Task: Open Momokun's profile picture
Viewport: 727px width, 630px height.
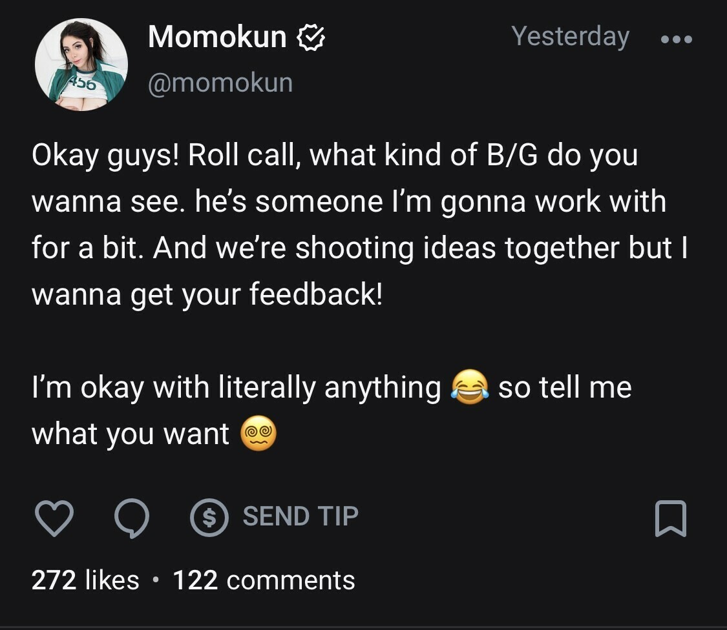Action: pos(81,65)
